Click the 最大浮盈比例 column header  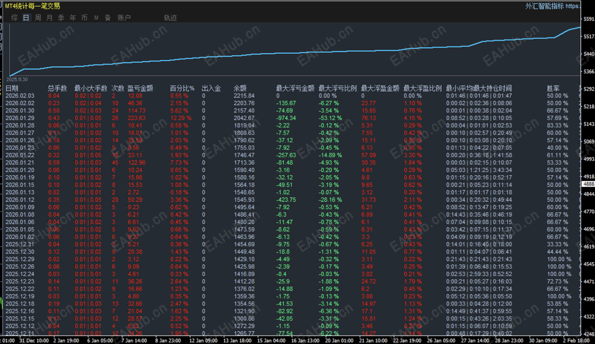point(423,88)
